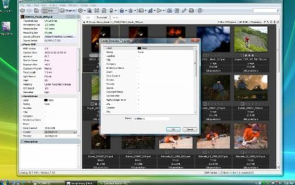Select the mountain biker on green hillside thumbnail
Image resolution: width=295 pixels, height=185 pixels.
tap(251, 39)
